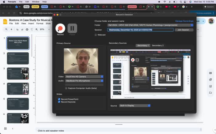The height and width of the screenshot is (134, 216).
Task: Open the Audio MacBook Pro Microphone dropdown
Action: (84, 81)
